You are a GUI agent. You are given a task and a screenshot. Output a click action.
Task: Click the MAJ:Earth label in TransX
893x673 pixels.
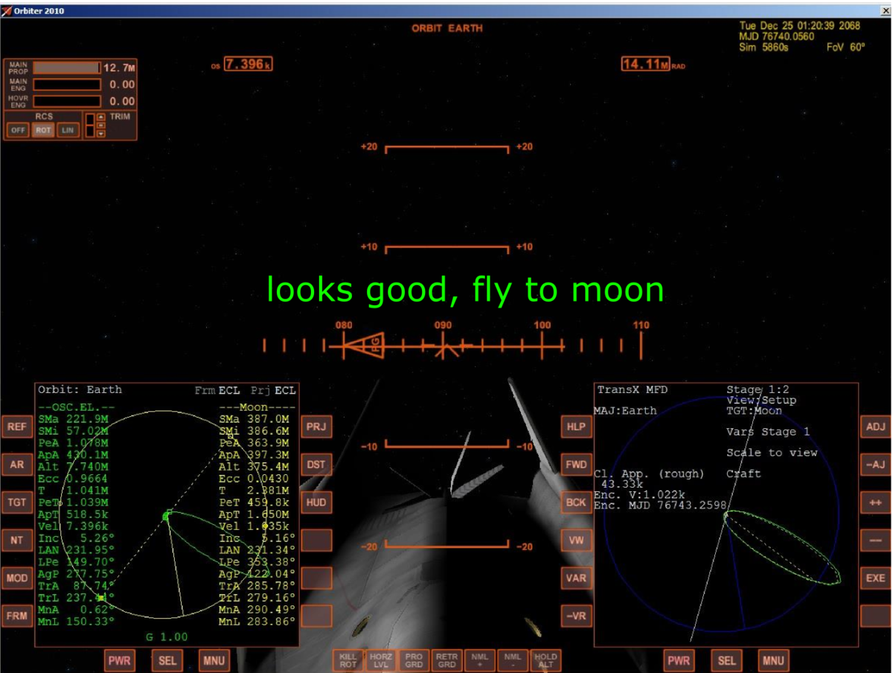tap(625, 411)
